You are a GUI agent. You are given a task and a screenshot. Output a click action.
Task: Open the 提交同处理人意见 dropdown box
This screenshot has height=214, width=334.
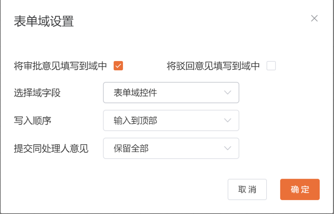[x=171, y=148]
